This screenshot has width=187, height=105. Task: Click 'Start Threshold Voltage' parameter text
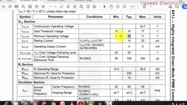(x=49, y=31)
